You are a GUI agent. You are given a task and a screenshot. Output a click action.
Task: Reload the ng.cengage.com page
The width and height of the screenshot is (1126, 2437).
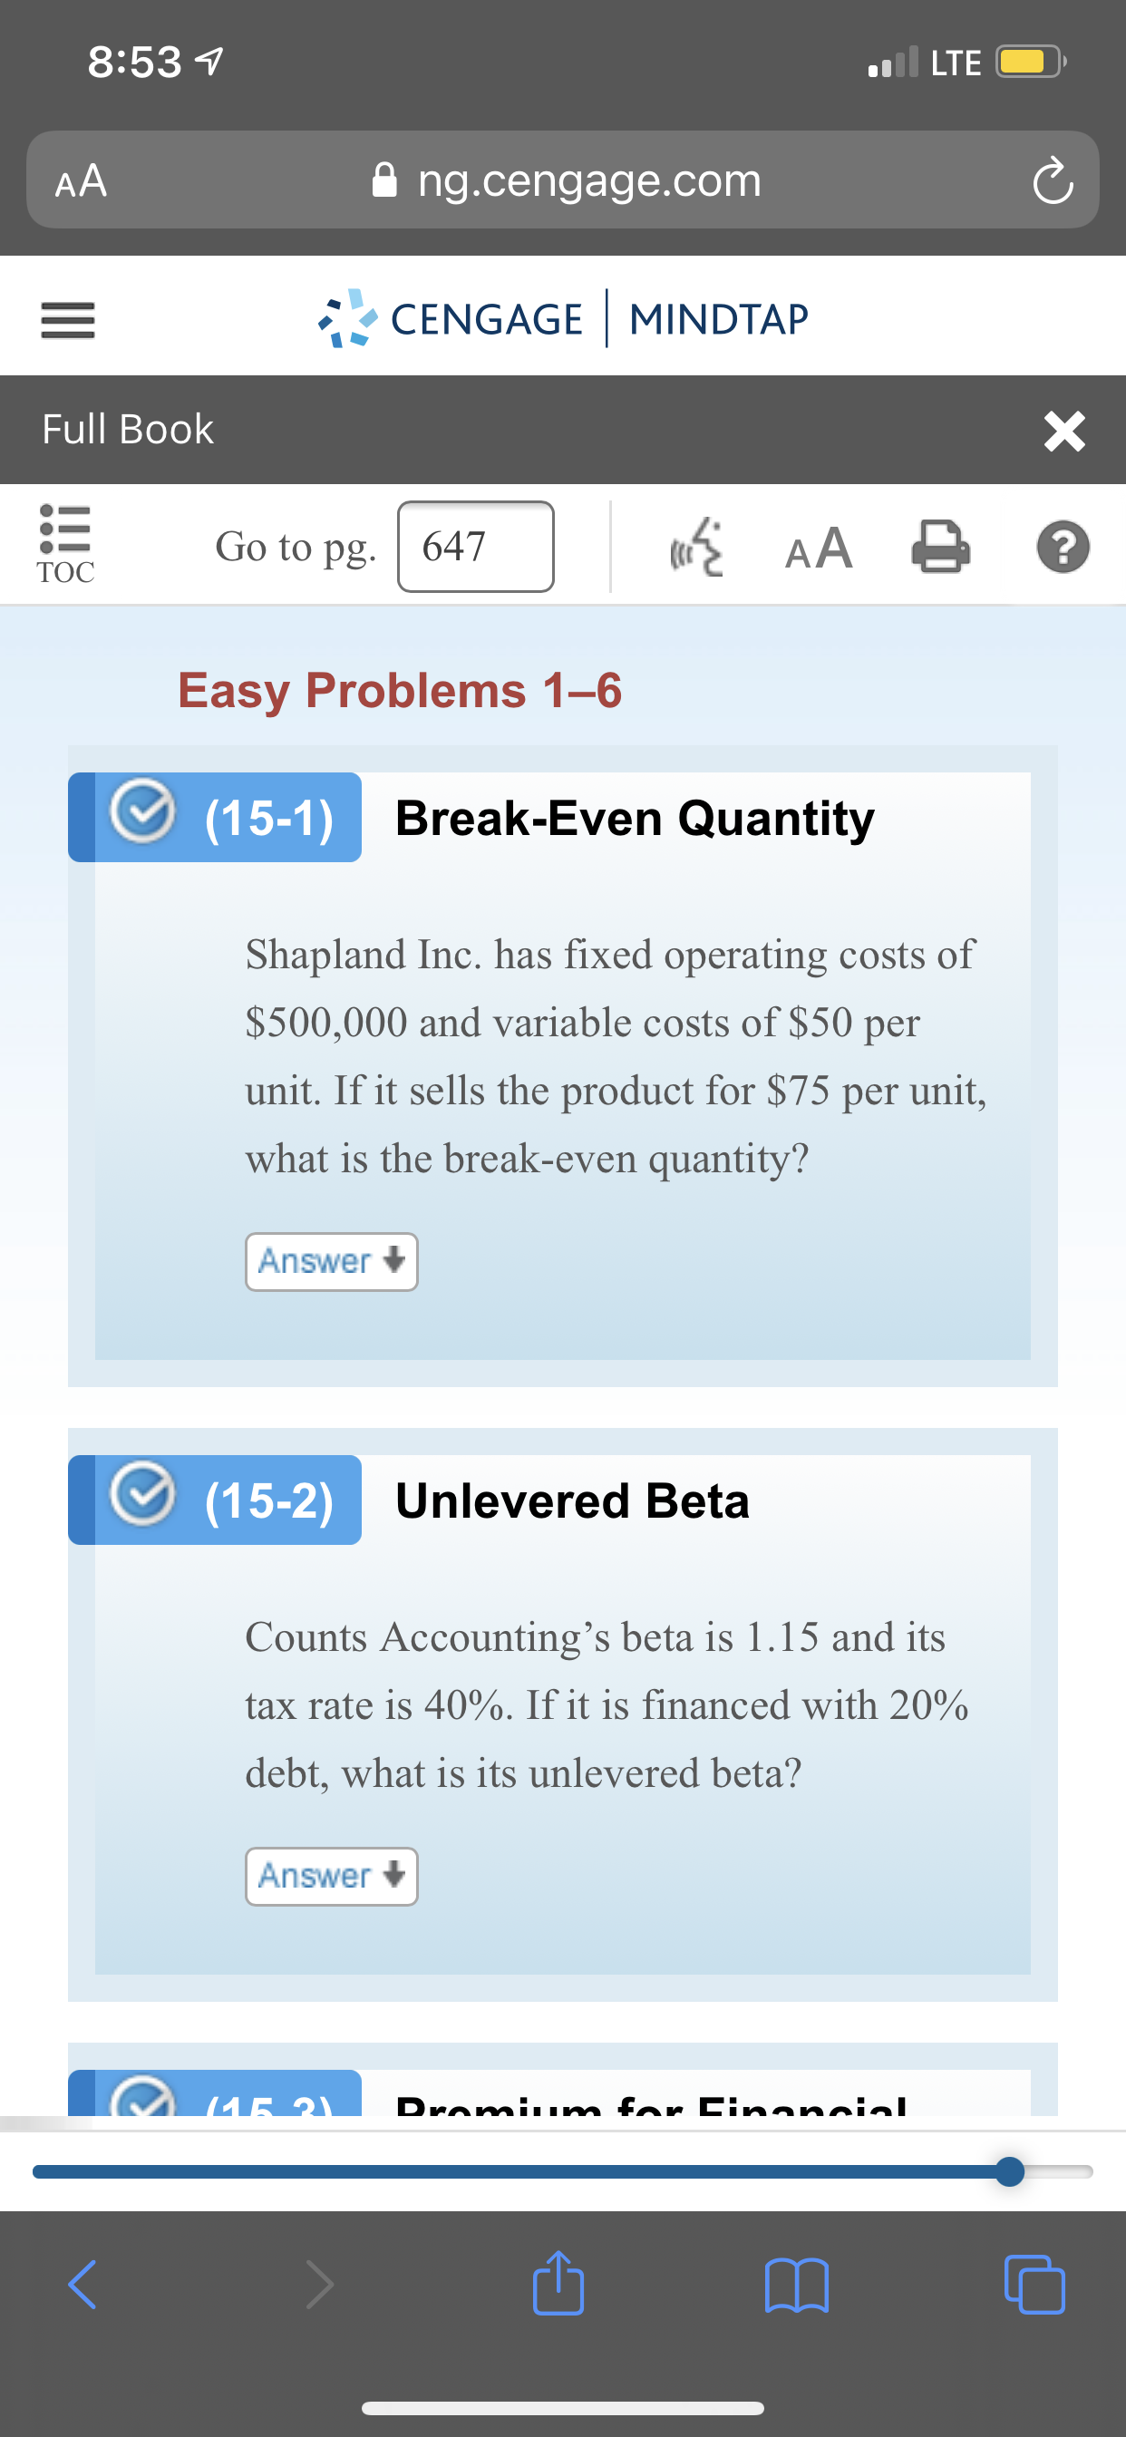coord(1053,180)
